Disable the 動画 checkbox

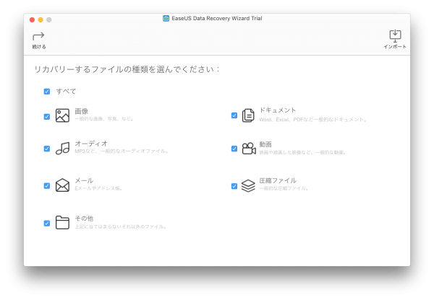pyautogui.click(x=234, y=149)
